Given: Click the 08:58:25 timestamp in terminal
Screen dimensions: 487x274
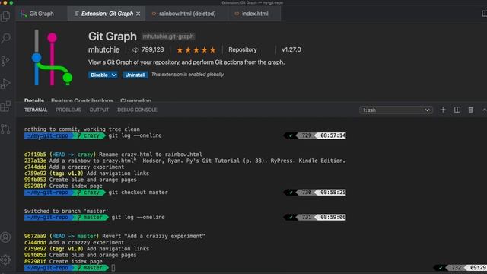Looking at the screenshot, I should (x=333, y=193).
